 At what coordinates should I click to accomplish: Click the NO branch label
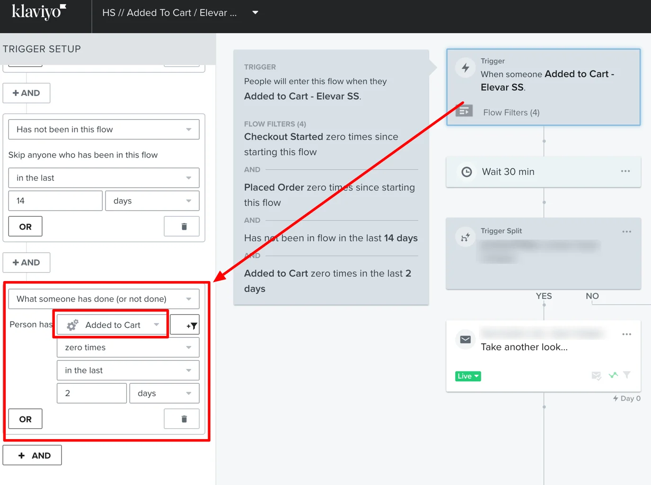pos(592,296)
